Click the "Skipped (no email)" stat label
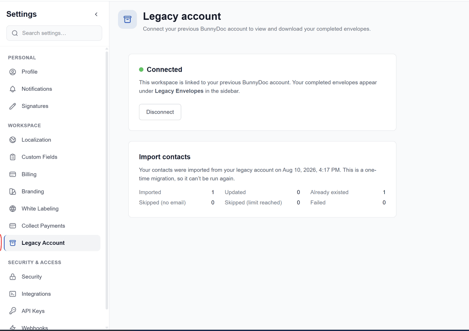Screen dimensions: 469x331 (x=162, y=202)
